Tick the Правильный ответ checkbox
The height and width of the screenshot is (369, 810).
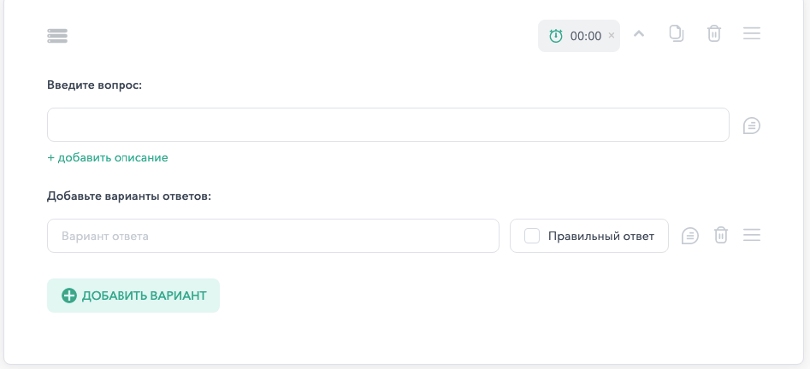[x=532, y=236]
